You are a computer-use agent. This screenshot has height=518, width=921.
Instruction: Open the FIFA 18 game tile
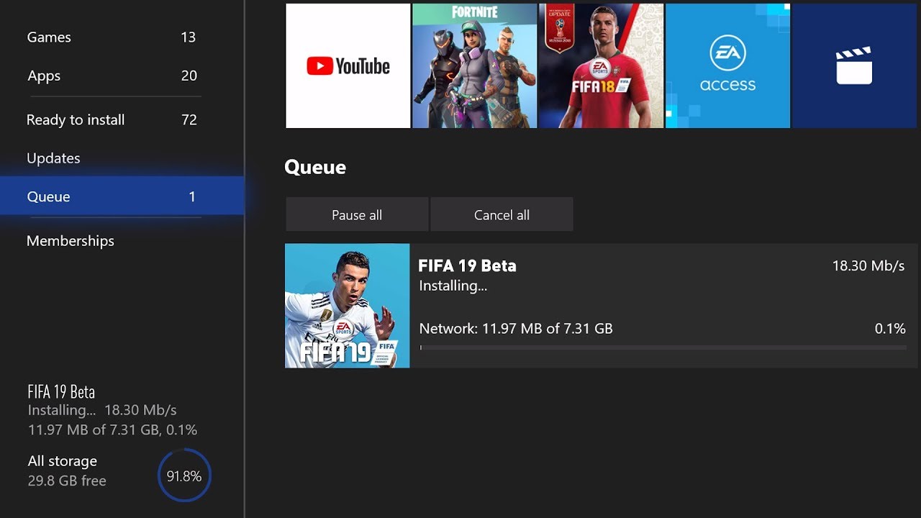coord(601,65)
